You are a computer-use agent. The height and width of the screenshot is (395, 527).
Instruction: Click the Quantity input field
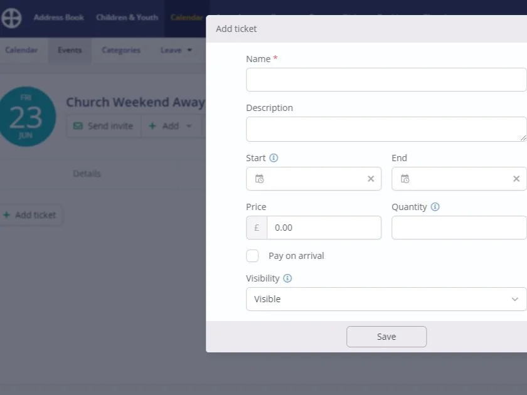click(x=459, y=228)
